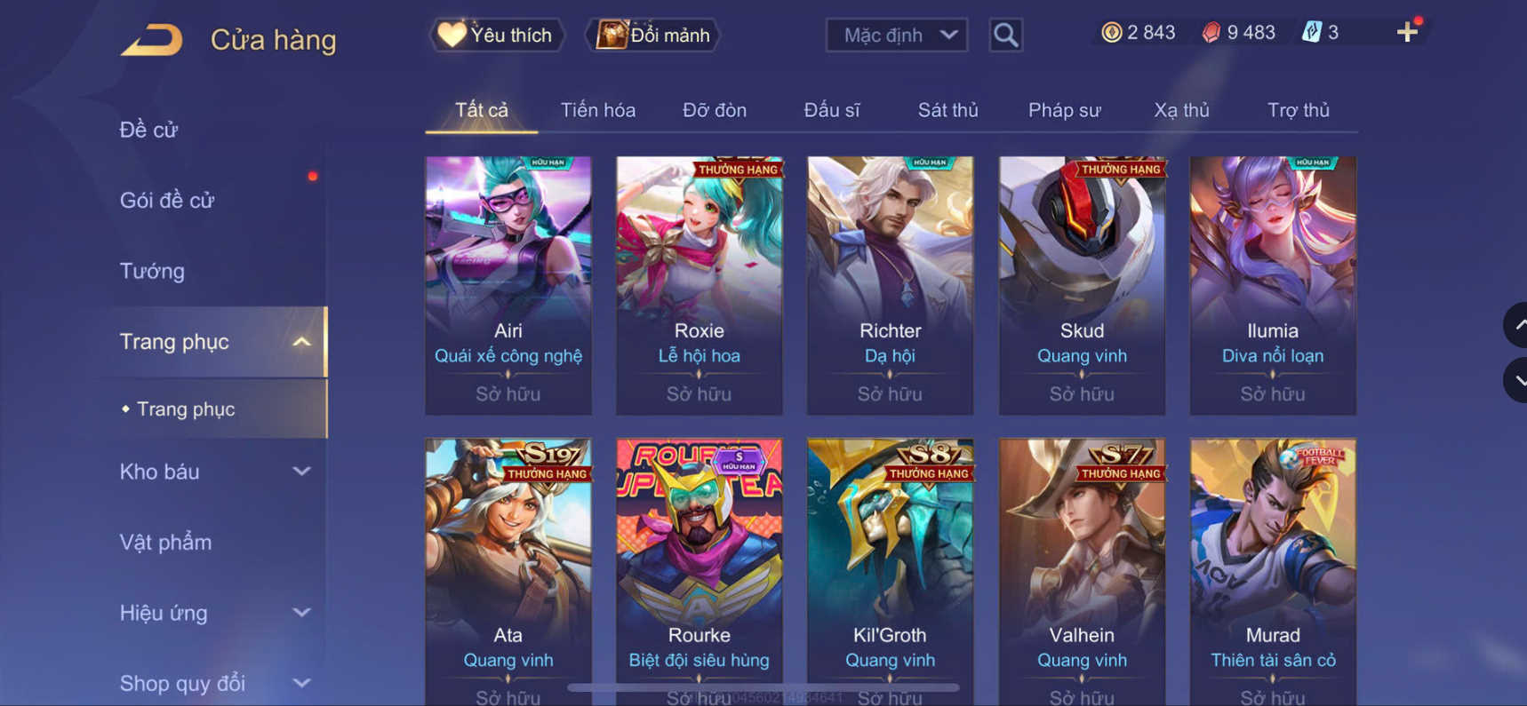Screen dimensions: 1527x706
Task: Expand the Hiệu ứng sidebar section
Action: pyautogui.click(x=302, y=613)
